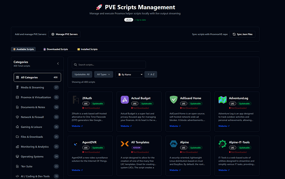
Task: Toggle A-Z sort order direction
Action: pyautogui.click(x=151, y=74)
